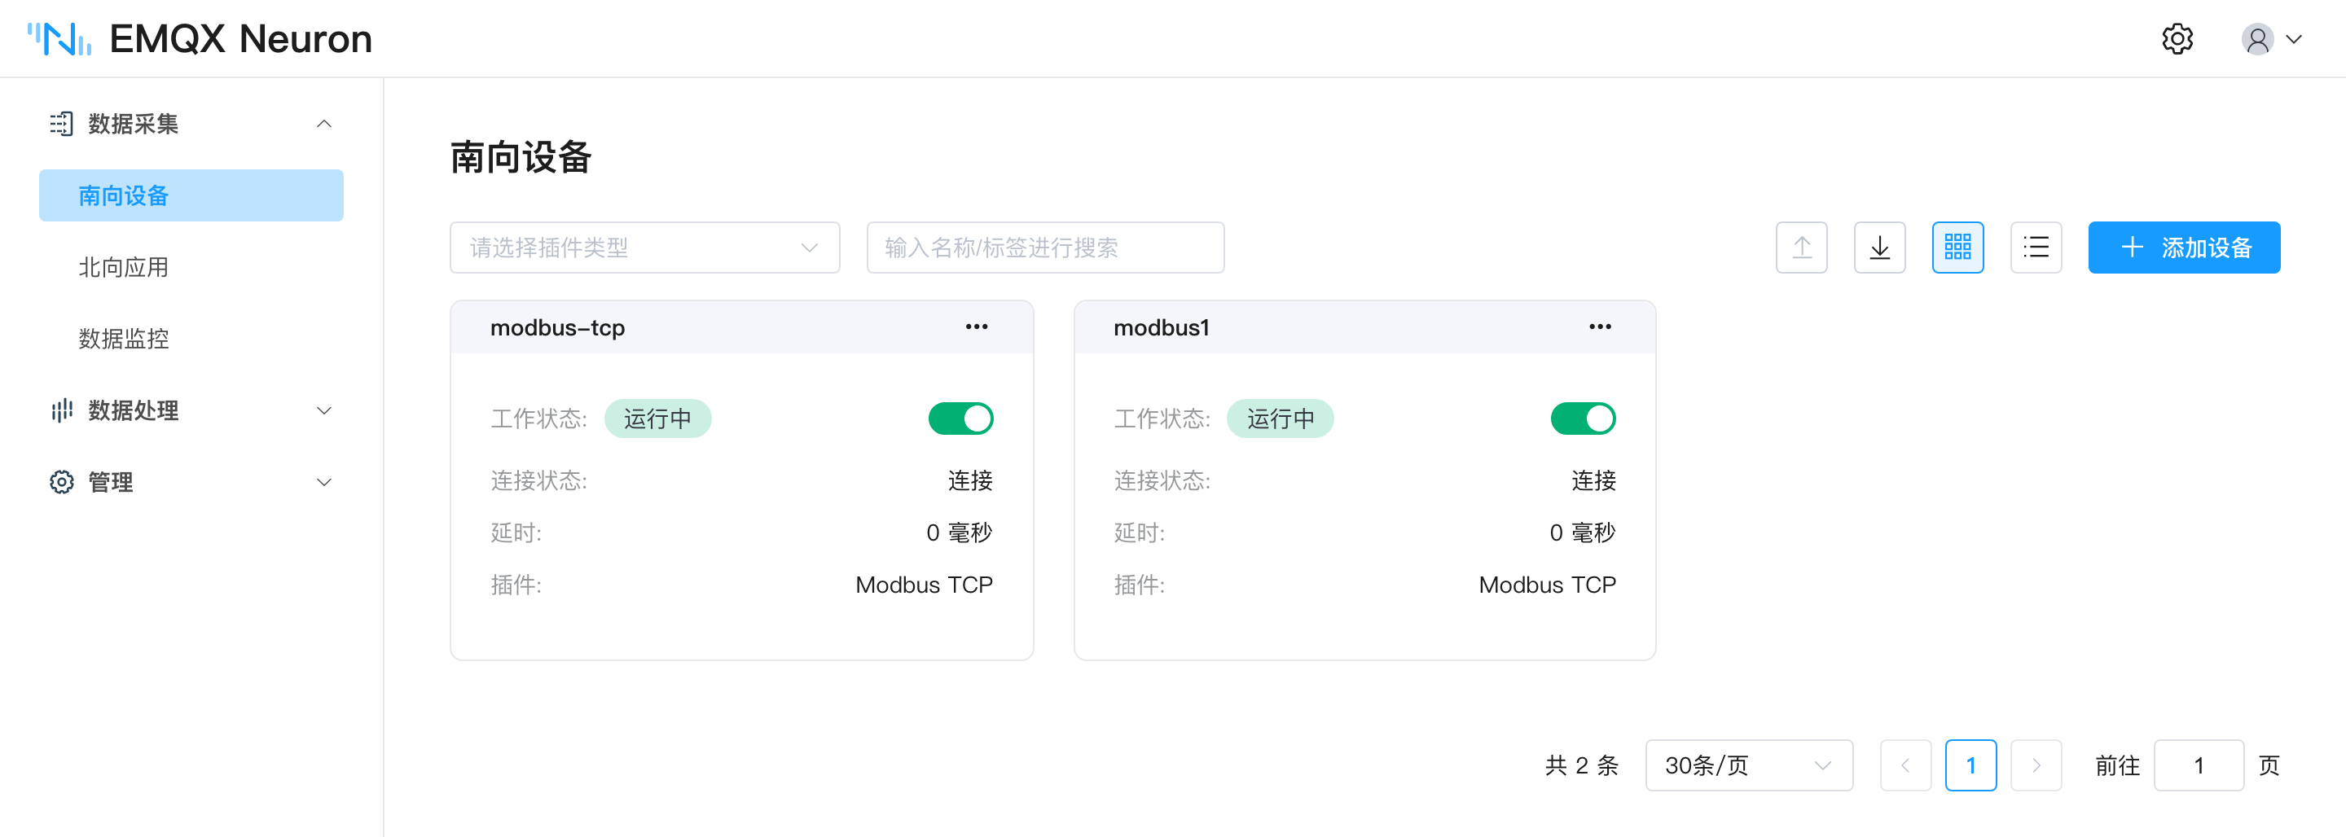This screenshot has height=837, width=2346.
Task: Go to previous page arrow
Action: pos(1905,765)
